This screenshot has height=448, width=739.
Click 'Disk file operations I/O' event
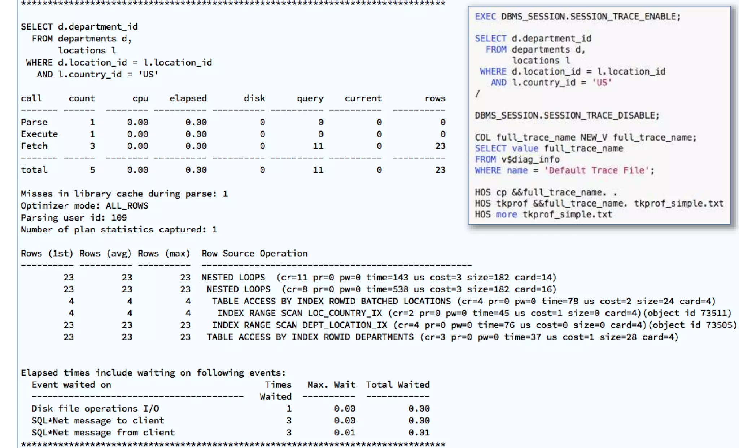tap(95, 409)
